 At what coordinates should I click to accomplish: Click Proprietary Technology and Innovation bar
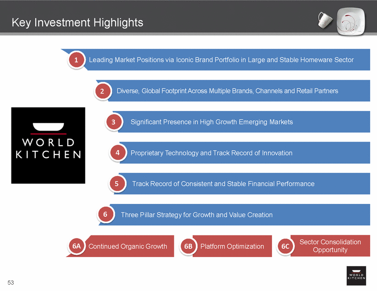pyautogui.click(x=243, y=153)
